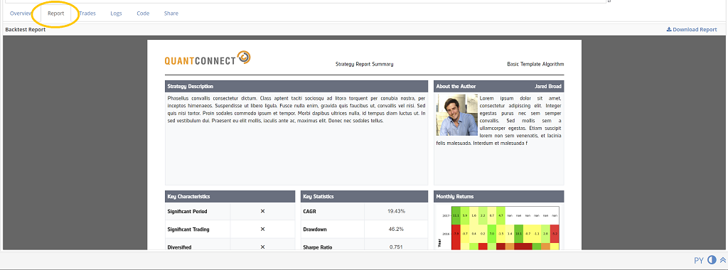Click the download arrow icon beside Download Report
This screenshot has width=728, height=270.
pyautogui.click(x=669, y=29)
